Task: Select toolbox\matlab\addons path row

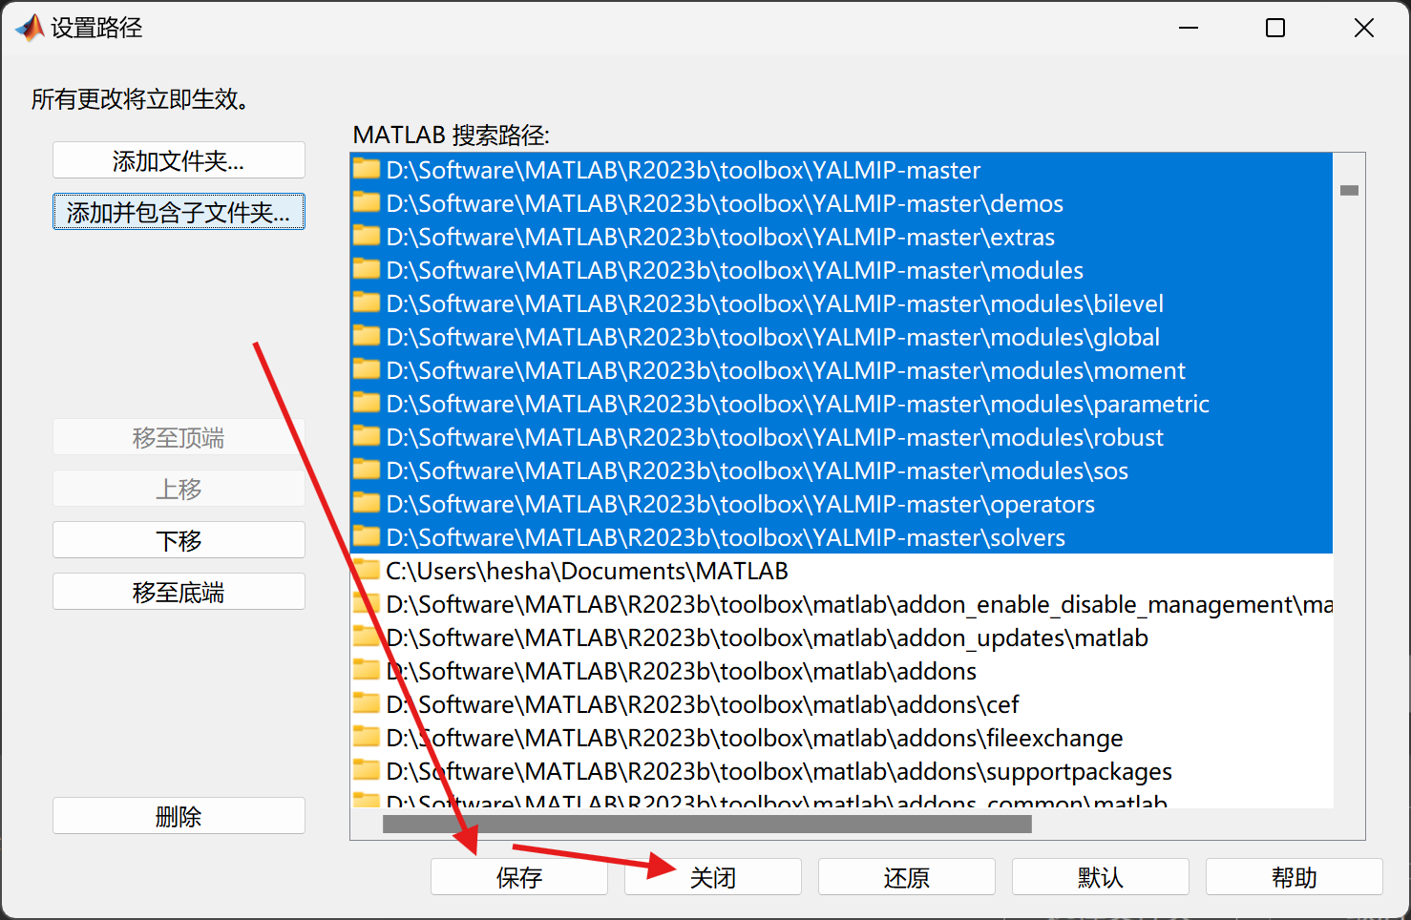Action: point(841,671)
